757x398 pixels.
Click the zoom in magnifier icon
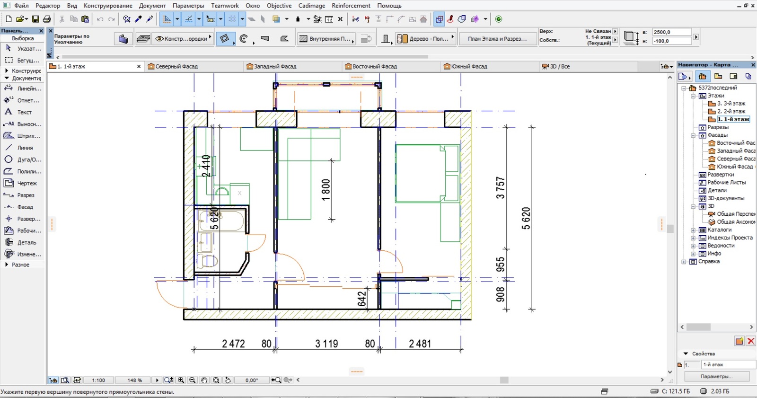click(x=181, y=380)
